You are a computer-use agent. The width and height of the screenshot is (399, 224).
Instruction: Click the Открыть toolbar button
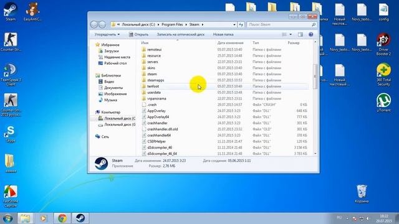tap(138, 34)
